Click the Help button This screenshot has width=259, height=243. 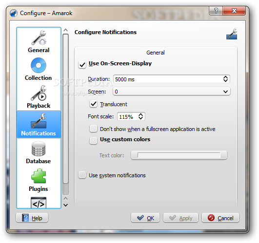point(32,218)
